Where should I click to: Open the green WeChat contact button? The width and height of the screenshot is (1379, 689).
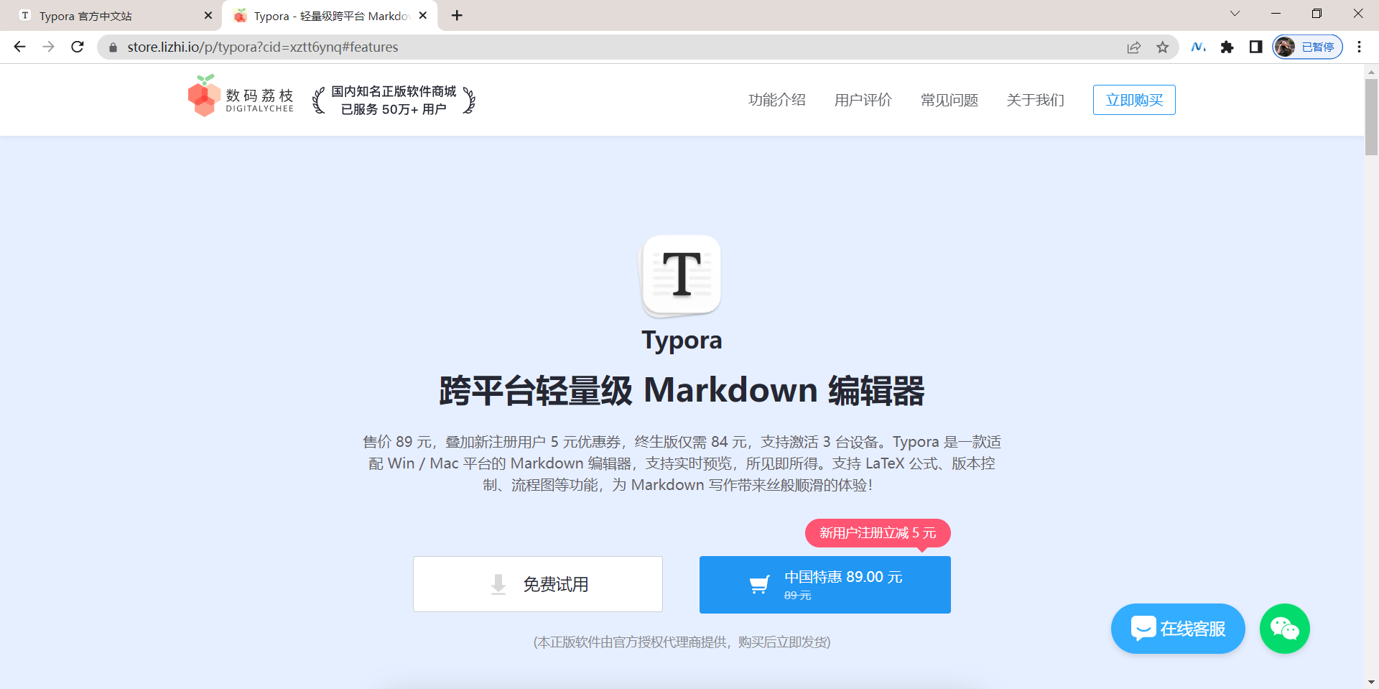(1284, 629)
